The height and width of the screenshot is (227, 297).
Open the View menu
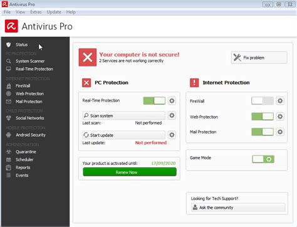(x=20, y=12)
